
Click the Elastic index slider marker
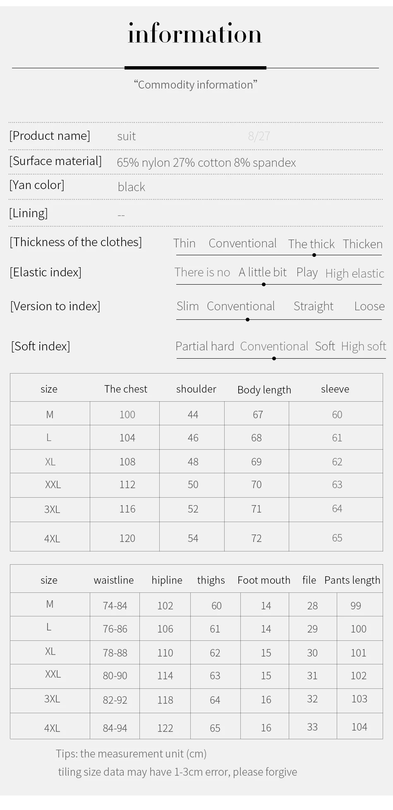(264, 284)
